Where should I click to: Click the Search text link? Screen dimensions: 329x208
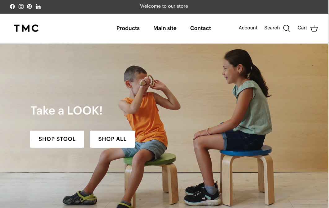(272, 28)
